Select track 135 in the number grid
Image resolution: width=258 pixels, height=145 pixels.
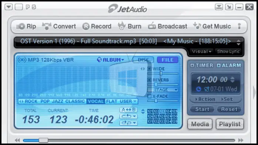(x=175, y=122)
